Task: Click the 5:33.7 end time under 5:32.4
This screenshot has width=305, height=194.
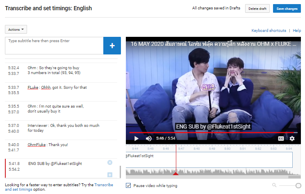Action: point(14,73)
